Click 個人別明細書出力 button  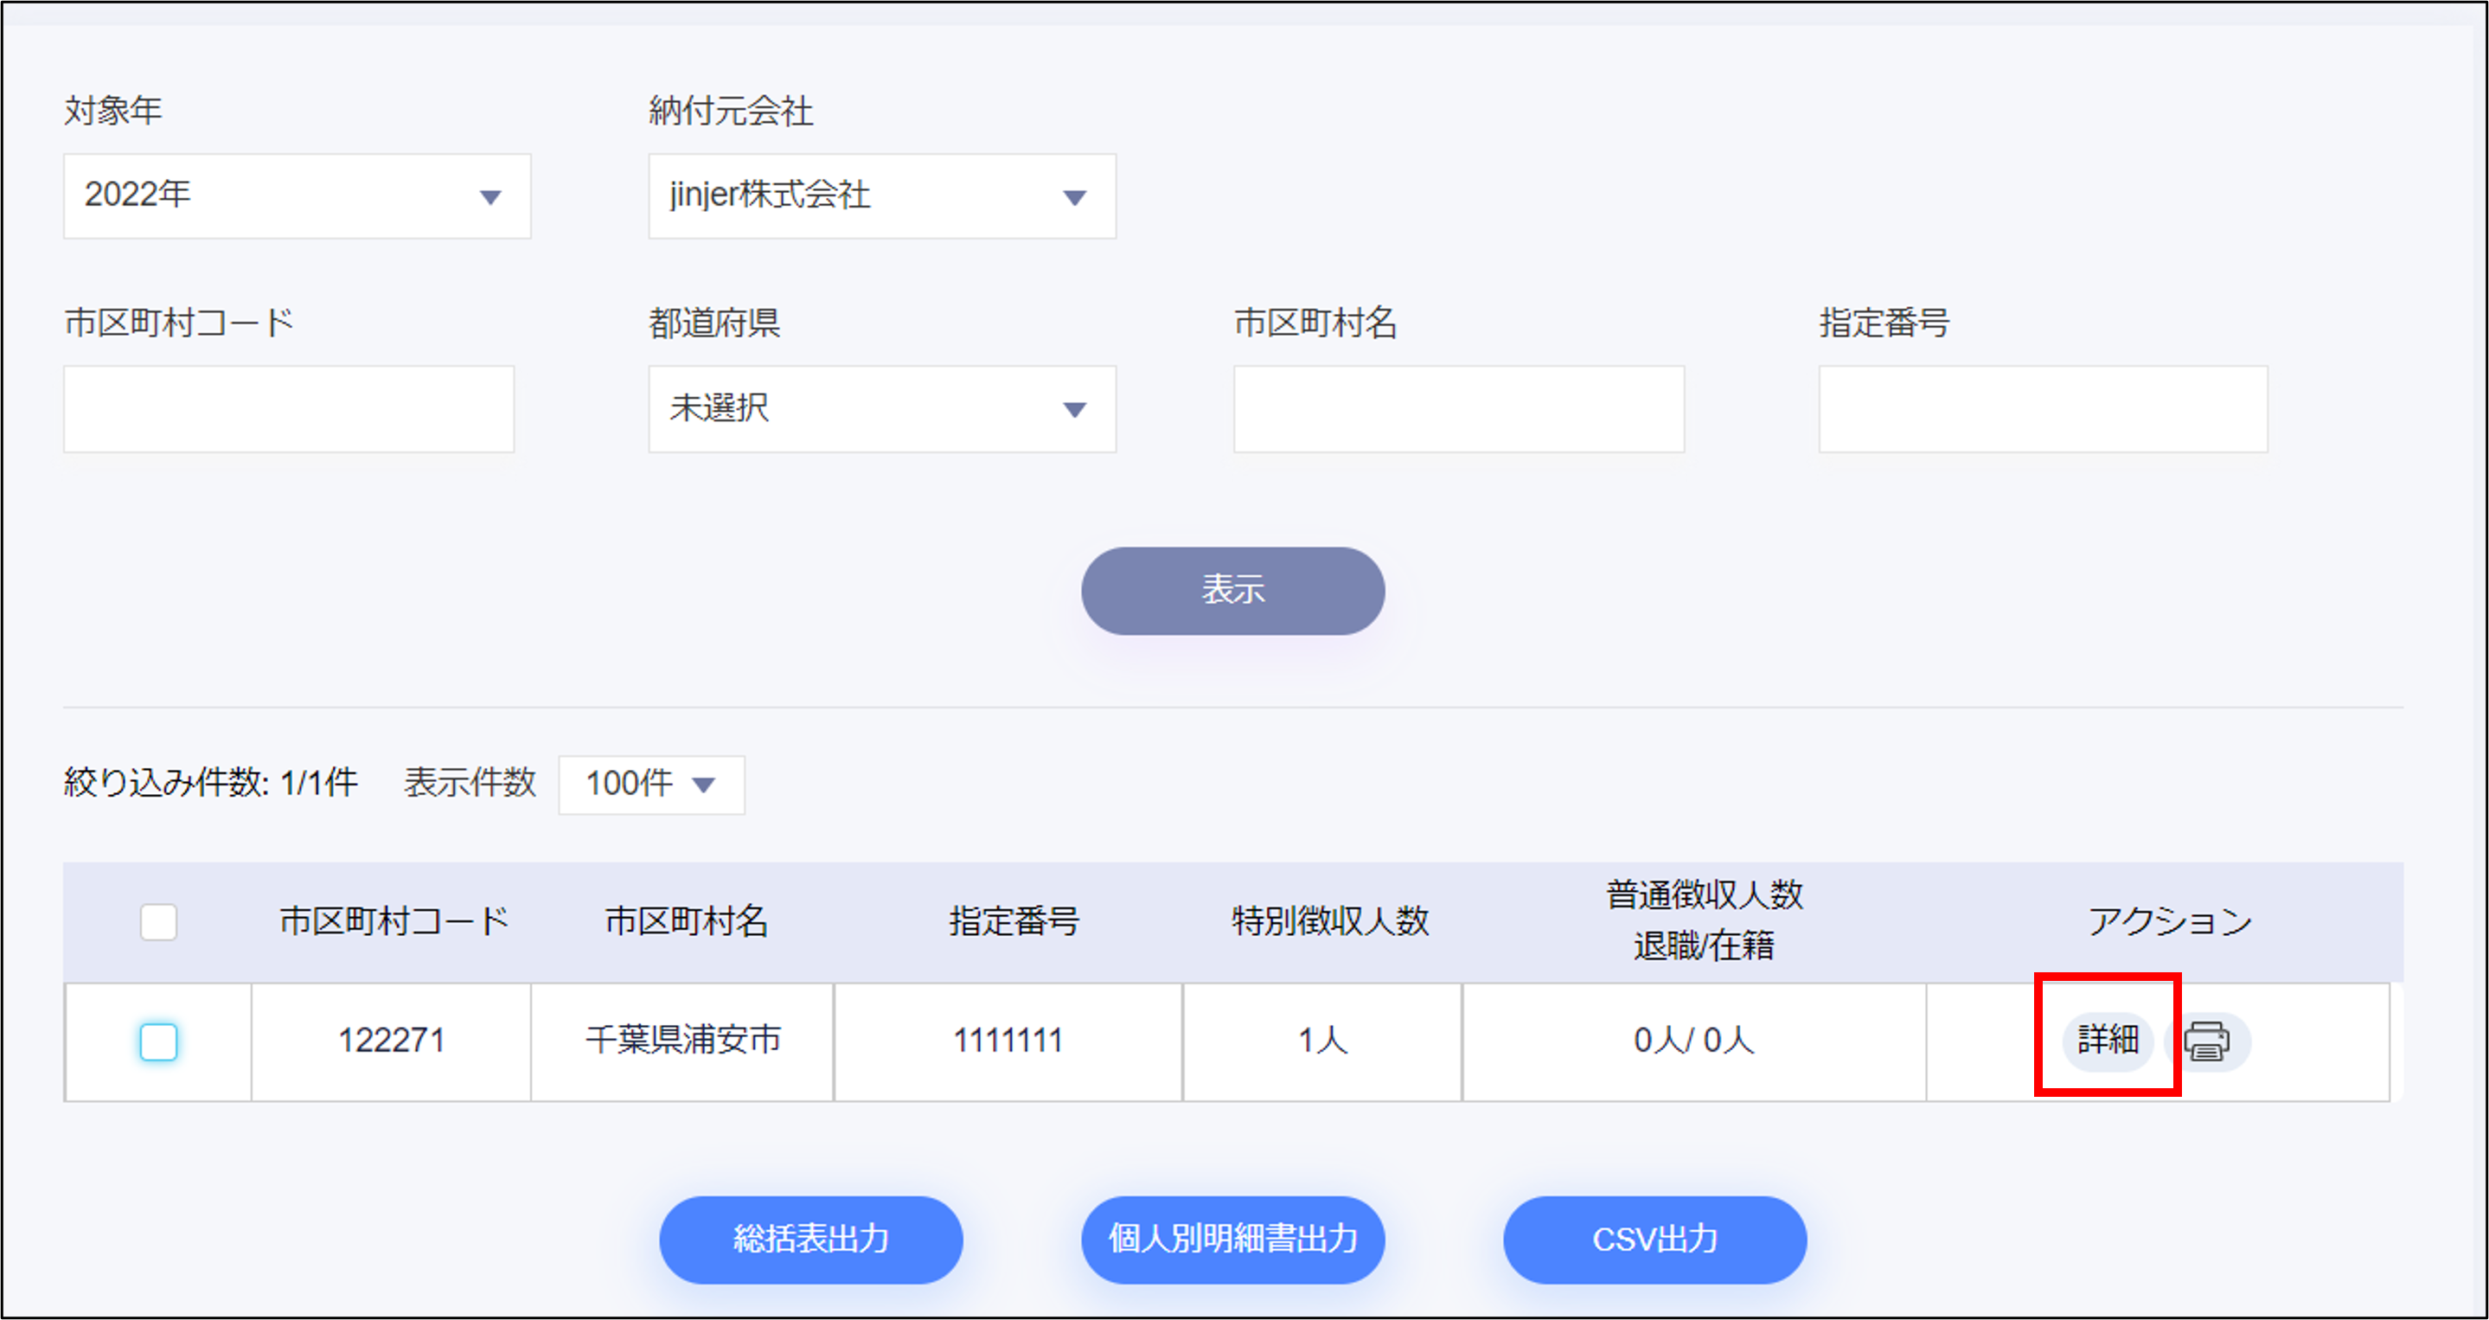pyautogui.click(x=1232, y=1239)
